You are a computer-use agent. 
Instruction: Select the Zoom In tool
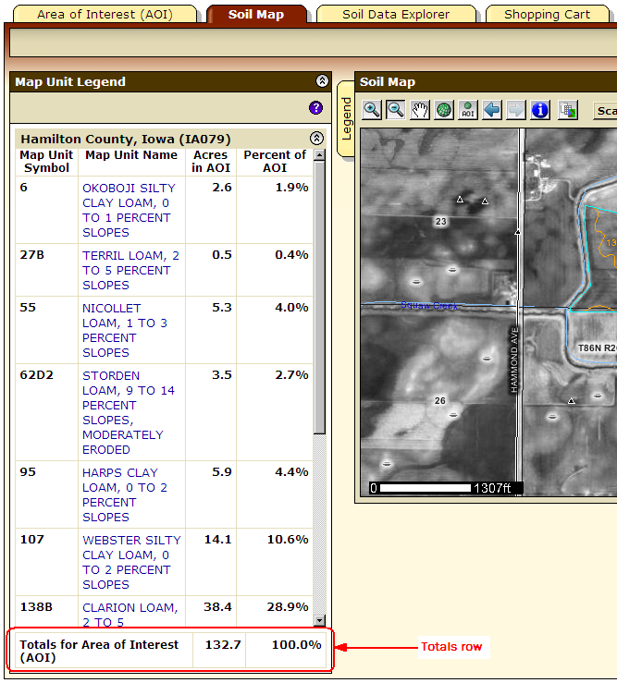[x=372, y=110]
